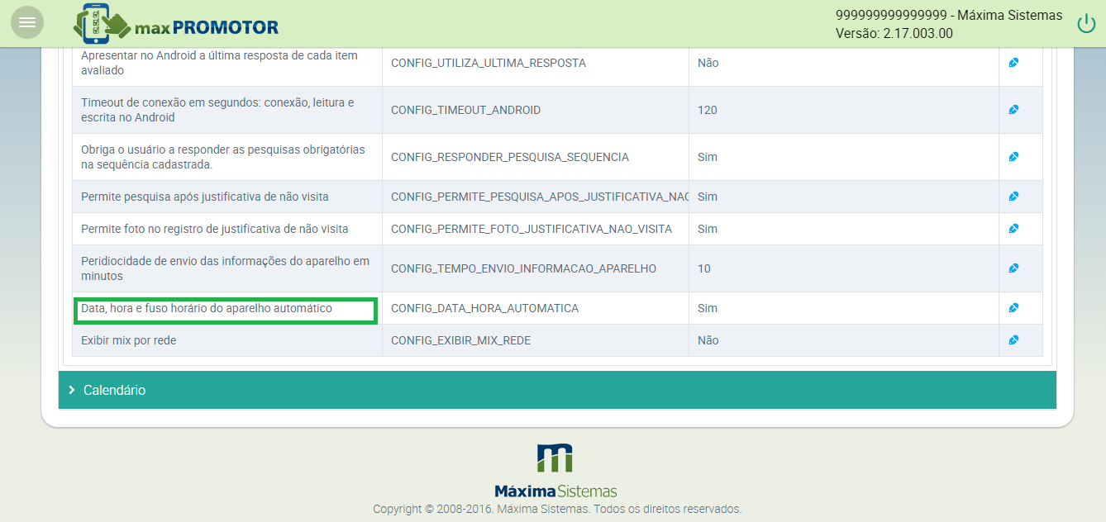Click CONFIG_TEMPO_ENVIO_INFORMACAO_APARELHO key cell
Viewport: 1106px width, 522px height.
(536, 268)
